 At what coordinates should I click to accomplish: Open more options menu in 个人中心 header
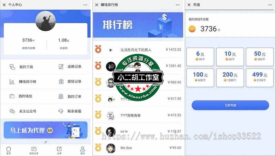click(x=85, y=5)
